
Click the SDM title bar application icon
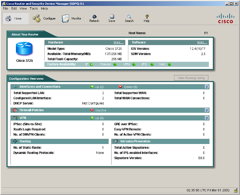[4, 4]
